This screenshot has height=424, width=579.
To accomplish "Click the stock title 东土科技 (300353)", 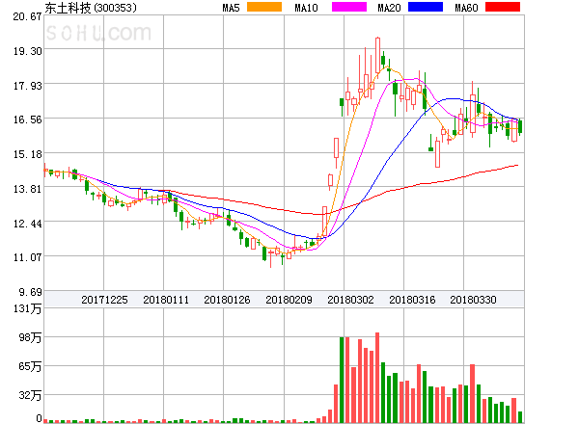I will click(x=91, y=8).
